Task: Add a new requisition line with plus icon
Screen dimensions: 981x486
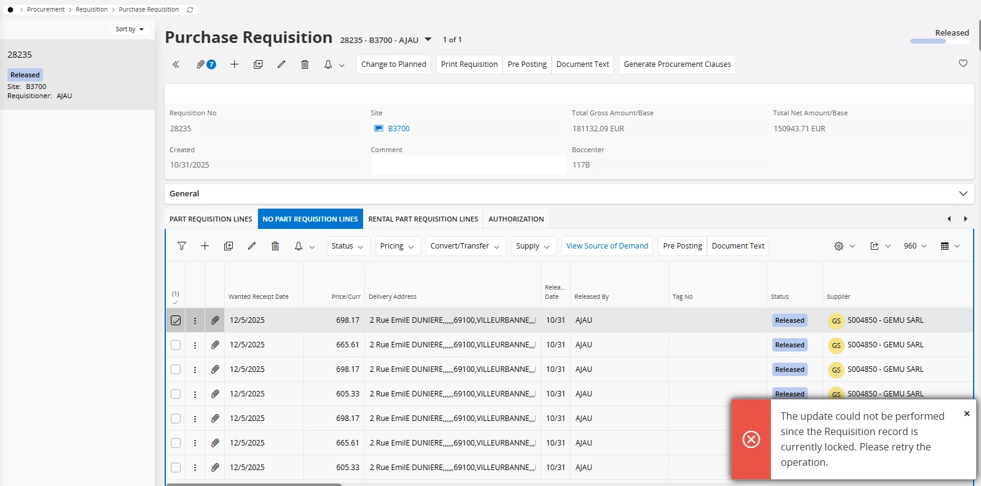Action: [x=205, y=246]
